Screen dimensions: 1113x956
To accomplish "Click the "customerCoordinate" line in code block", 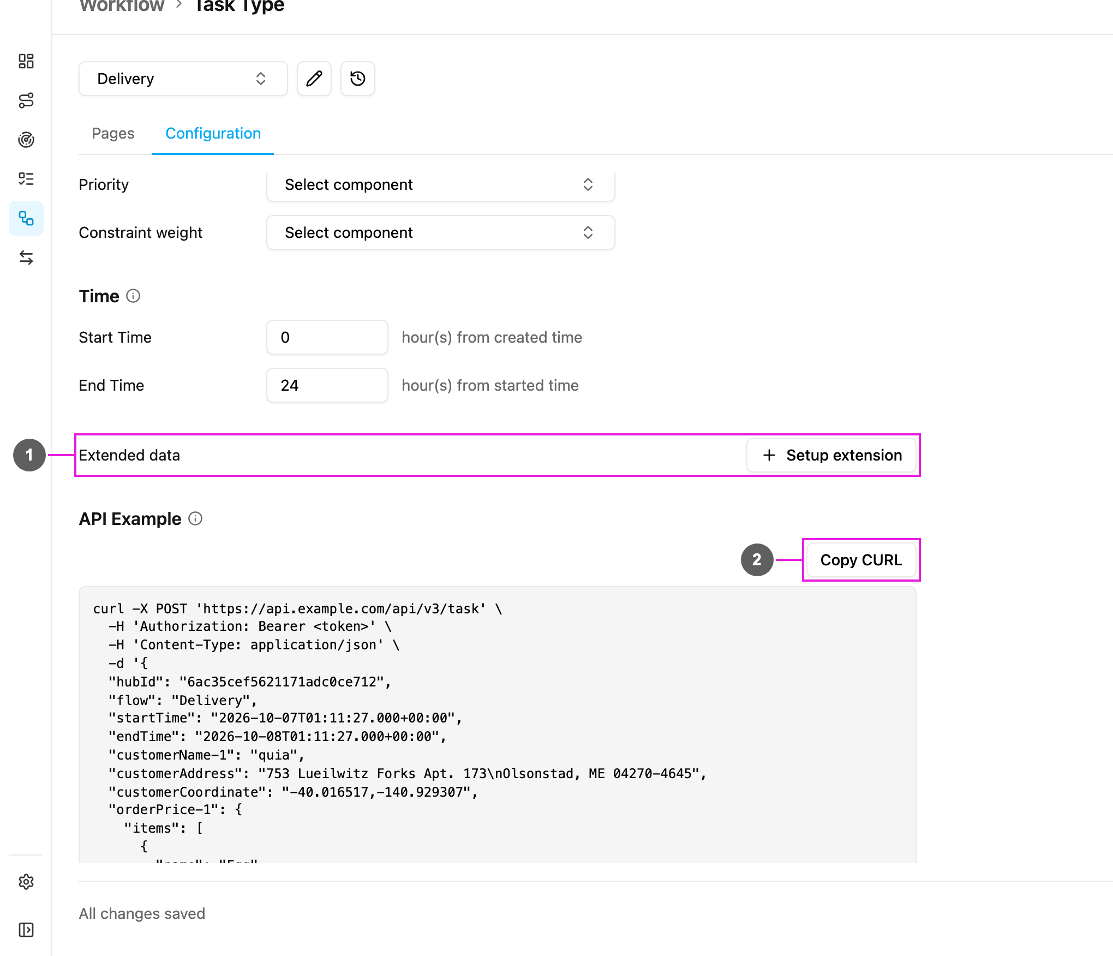I will point(293,792).
